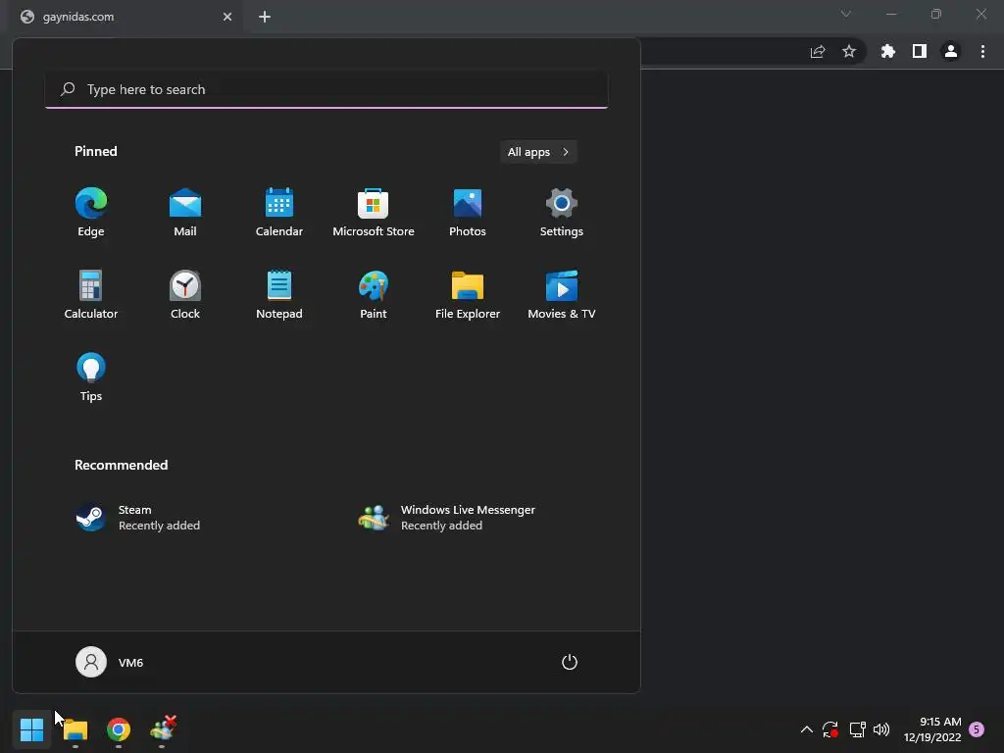
Task: Close the gaynidas.com tab
Action: pos(227,17)
